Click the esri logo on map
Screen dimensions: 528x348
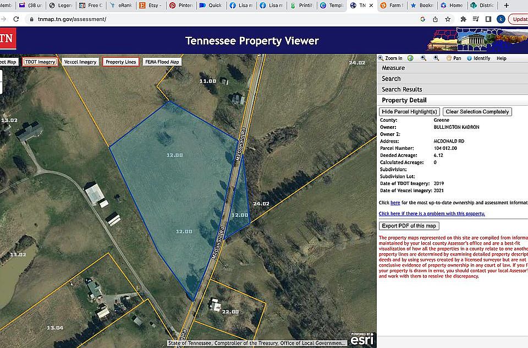click(x=361, y=339)
